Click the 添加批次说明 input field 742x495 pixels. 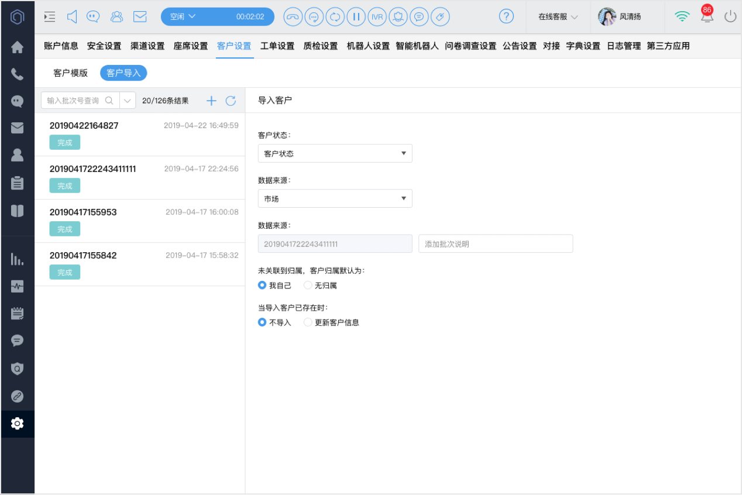point(496,243)
